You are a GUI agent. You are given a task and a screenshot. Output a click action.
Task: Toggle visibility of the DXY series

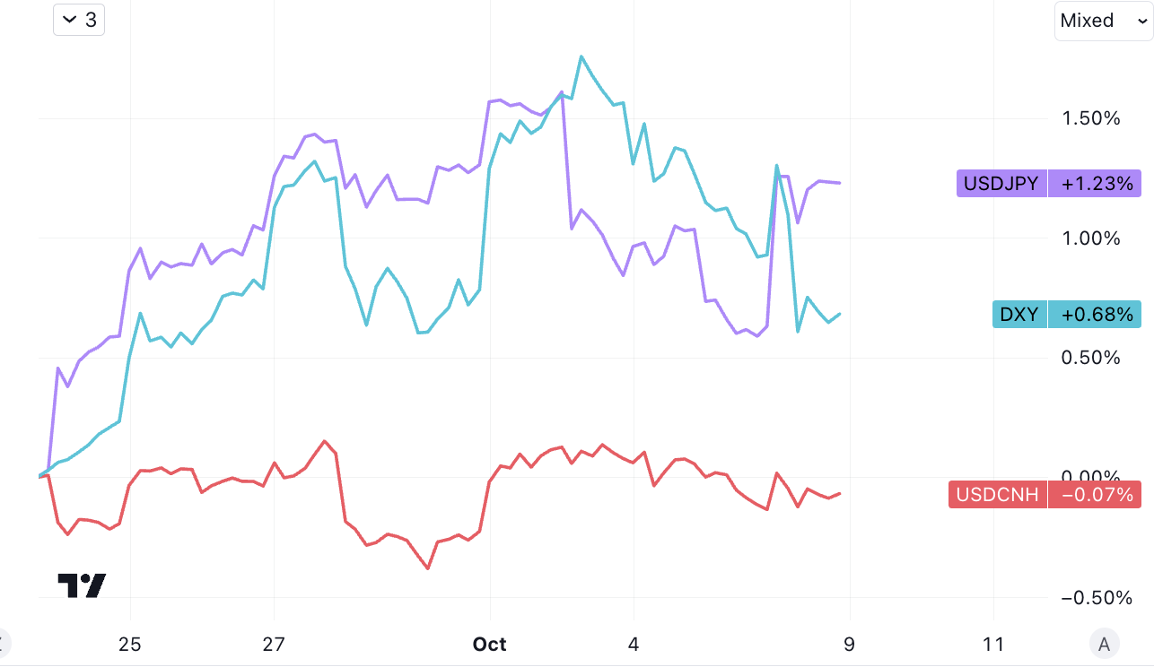click(x=1019, y=314)
